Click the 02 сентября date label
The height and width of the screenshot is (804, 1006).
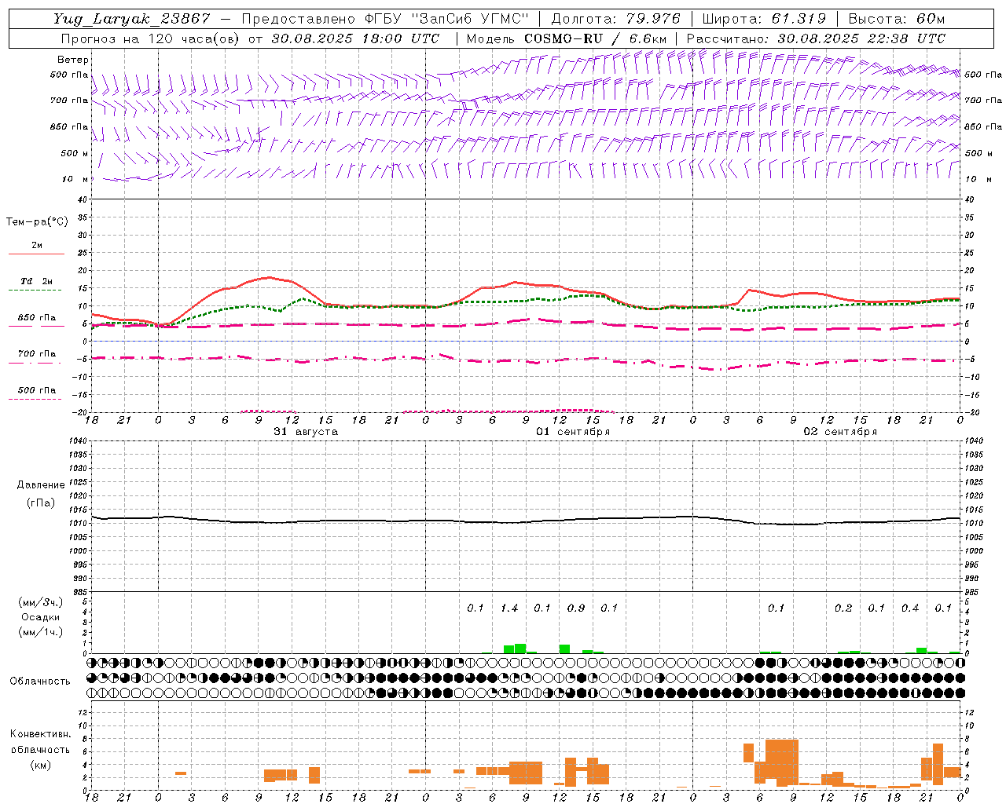pos(840,432)
